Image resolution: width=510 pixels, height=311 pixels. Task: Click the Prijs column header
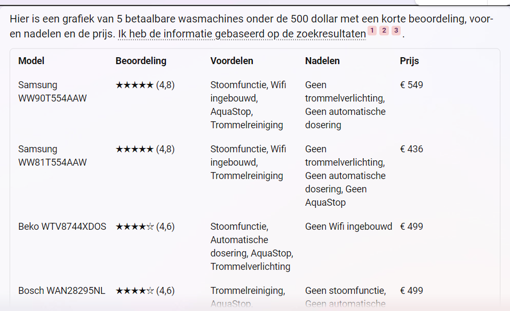coord(409,61)
